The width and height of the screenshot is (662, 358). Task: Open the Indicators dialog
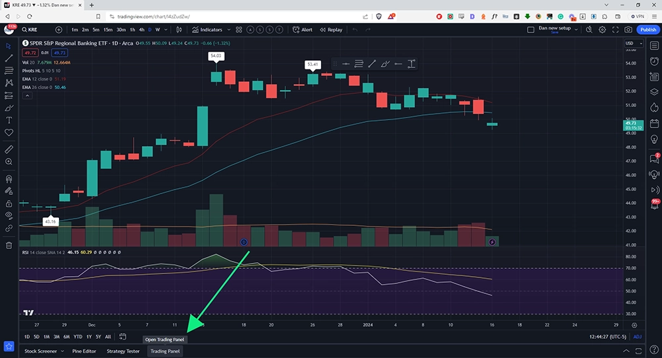pos(207,30)
